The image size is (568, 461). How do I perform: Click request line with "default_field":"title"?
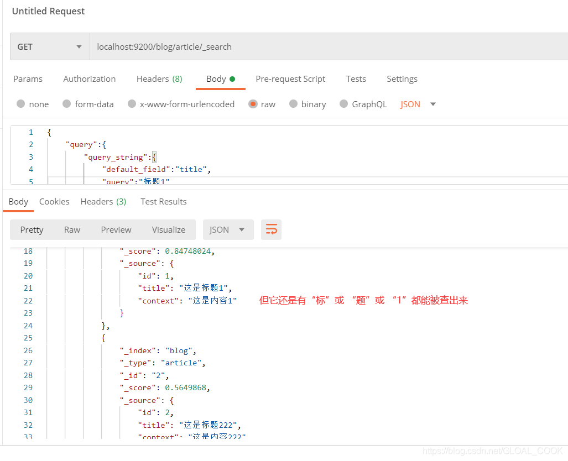(x=156, y=170)
